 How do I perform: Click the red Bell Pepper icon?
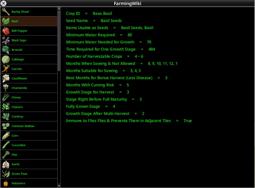pyautogui.click(x=6, y=31)
